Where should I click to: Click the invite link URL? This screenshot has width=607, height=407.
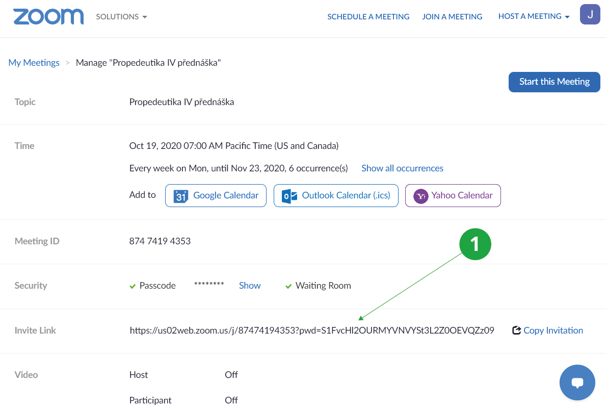coord(312,330)
